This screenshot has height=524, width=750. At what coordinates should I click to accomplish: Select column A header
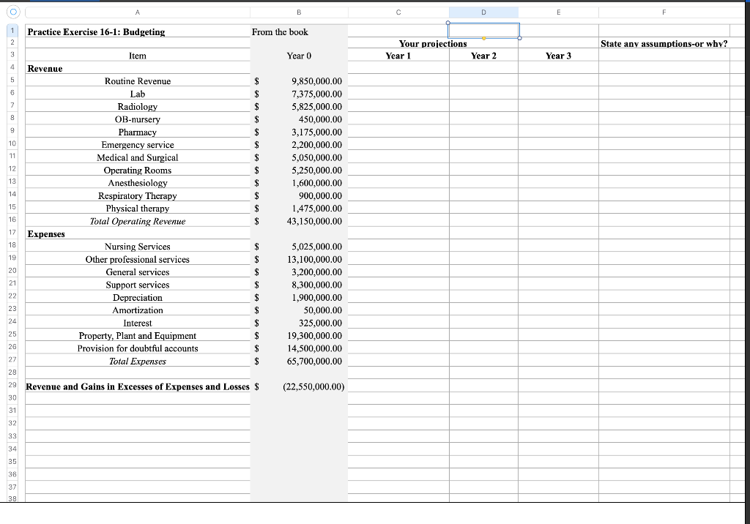(x=137, y=12)
